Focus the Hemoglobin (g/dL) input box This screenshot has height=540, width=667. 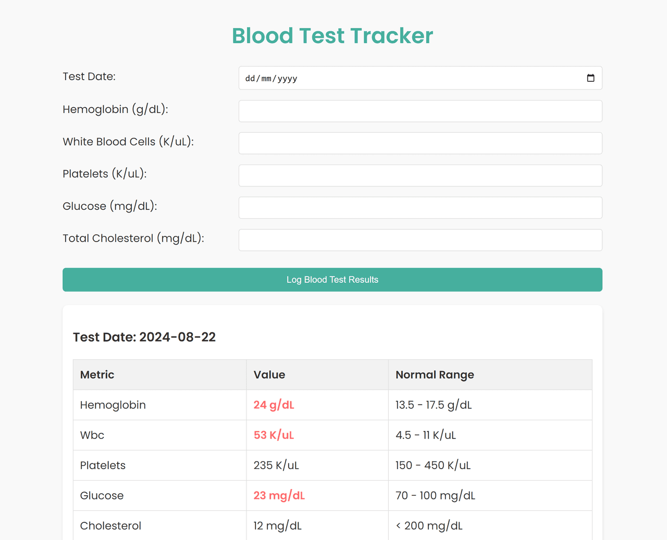pos(420,111)
